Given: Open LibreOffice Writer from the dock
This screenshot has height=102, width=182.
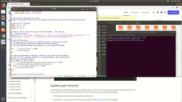Looking at the screenshot, I should coord(3,24).
